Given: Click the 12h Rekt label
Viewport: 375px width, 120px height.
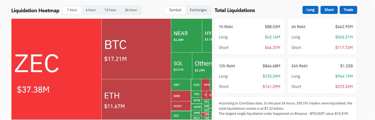Looking at the screenshot, I should 227,66.
